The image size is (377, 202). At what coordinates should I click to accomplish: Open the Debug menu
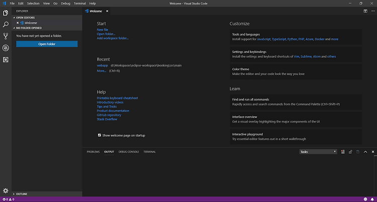coord(66,4)
